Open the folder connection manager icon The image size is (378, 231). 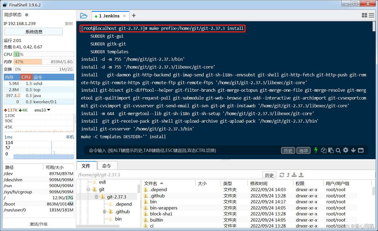[x=84, y=16]
